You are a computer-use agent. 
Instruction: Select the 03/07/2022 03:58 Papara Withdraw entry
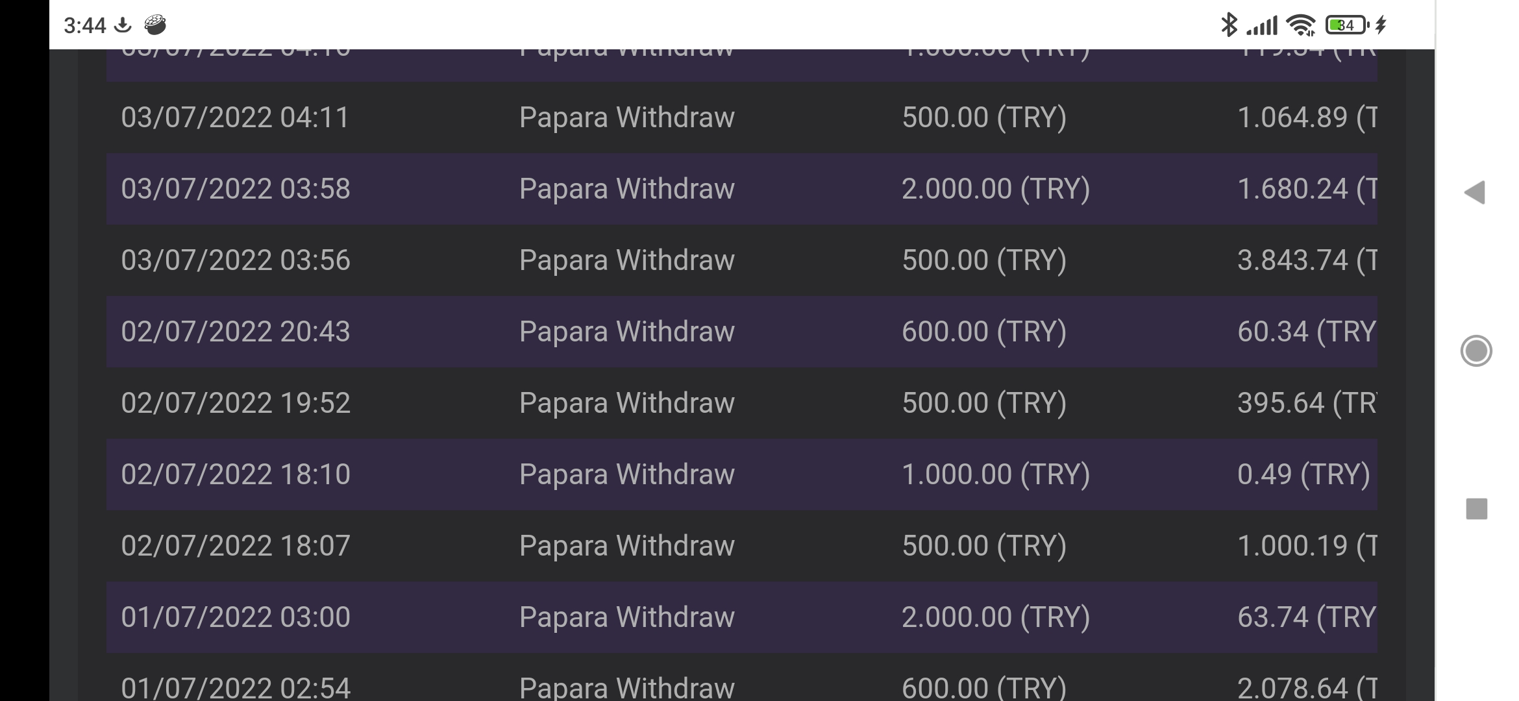pos(742,189)
